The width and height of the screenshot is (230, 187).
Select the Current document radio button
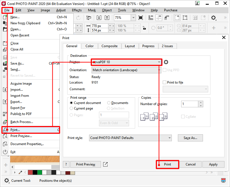point(71,103)
